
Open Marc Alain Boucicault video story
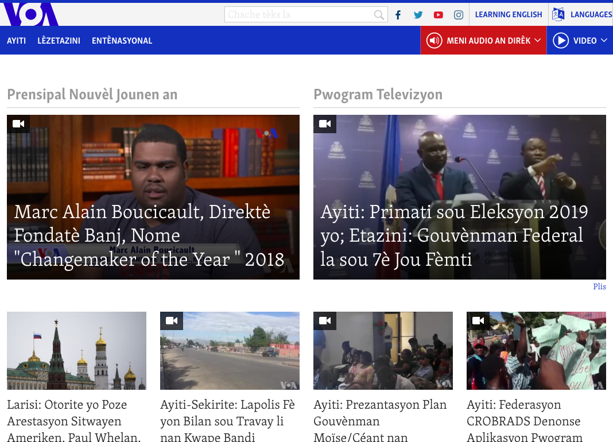[149, 235]
